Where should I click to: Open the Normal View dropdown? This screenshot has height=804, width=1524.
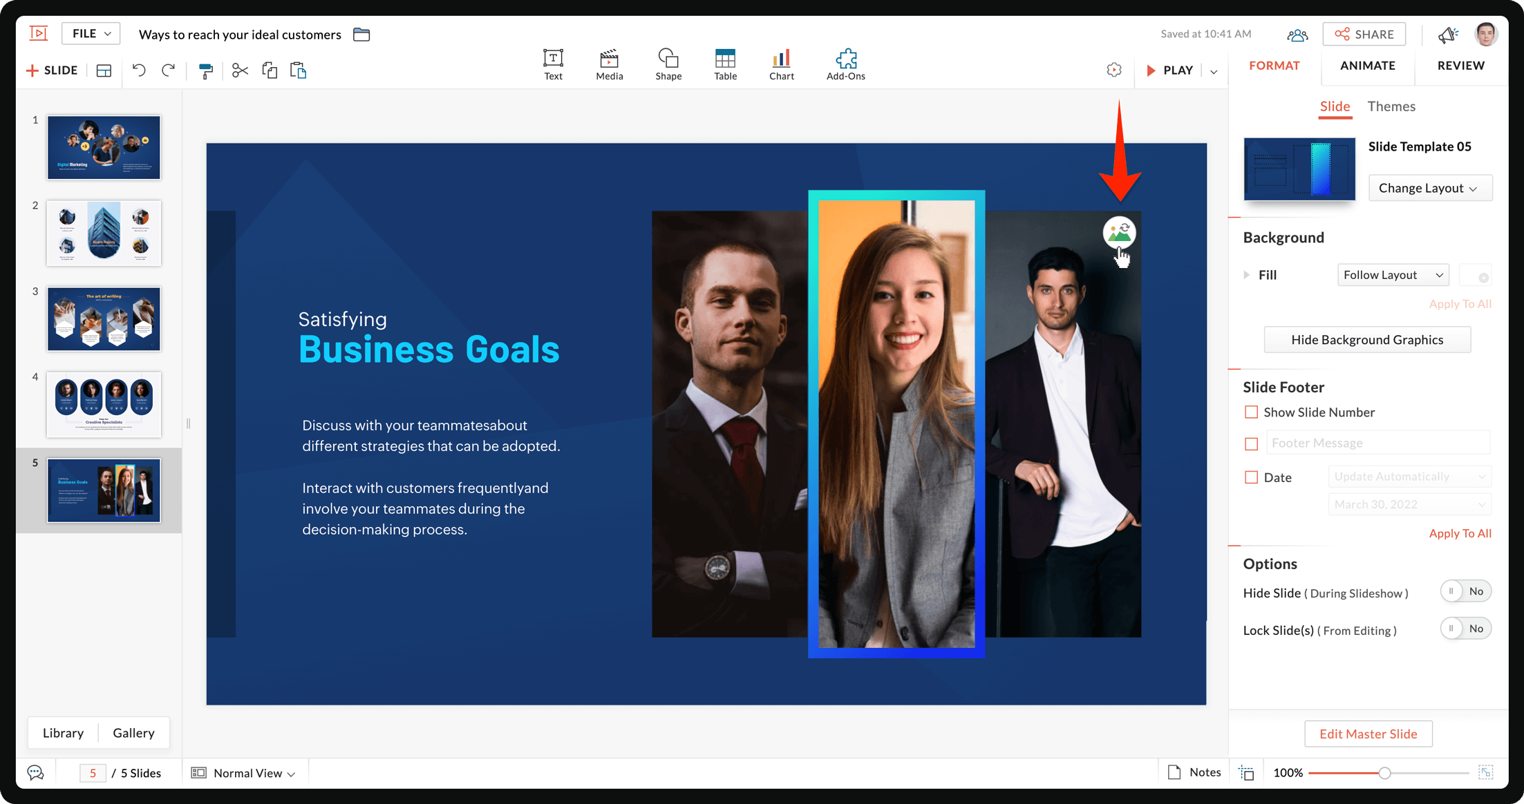[x=253, y=773]
